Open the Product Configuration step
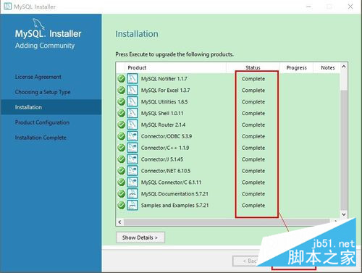The width and height of the screenshot is (362, 273). click(x=42, y=122)
